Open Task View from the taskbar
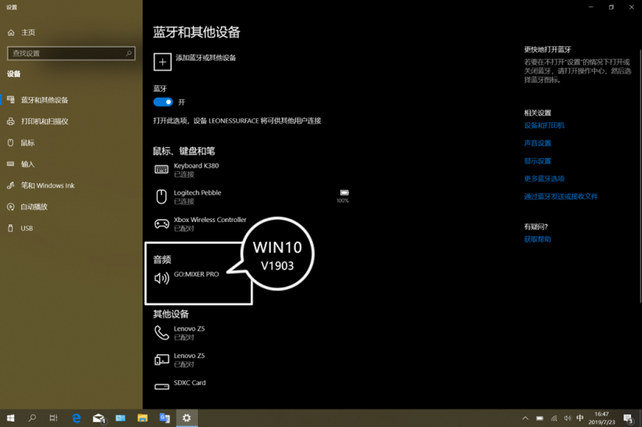Image resolution: width=642 pixels, height=427 pixels. click(53, 418)
